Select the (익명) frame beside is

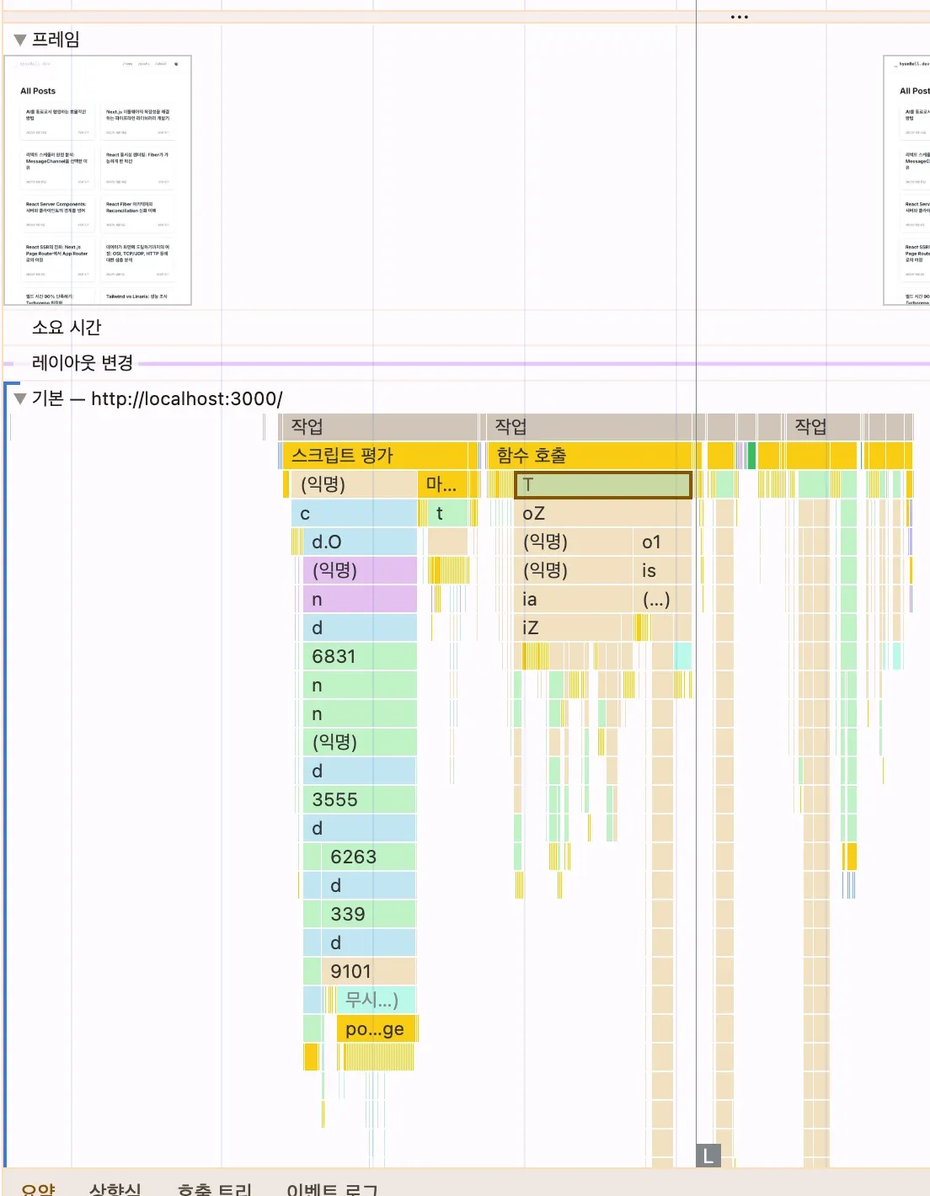pos(573,570)
